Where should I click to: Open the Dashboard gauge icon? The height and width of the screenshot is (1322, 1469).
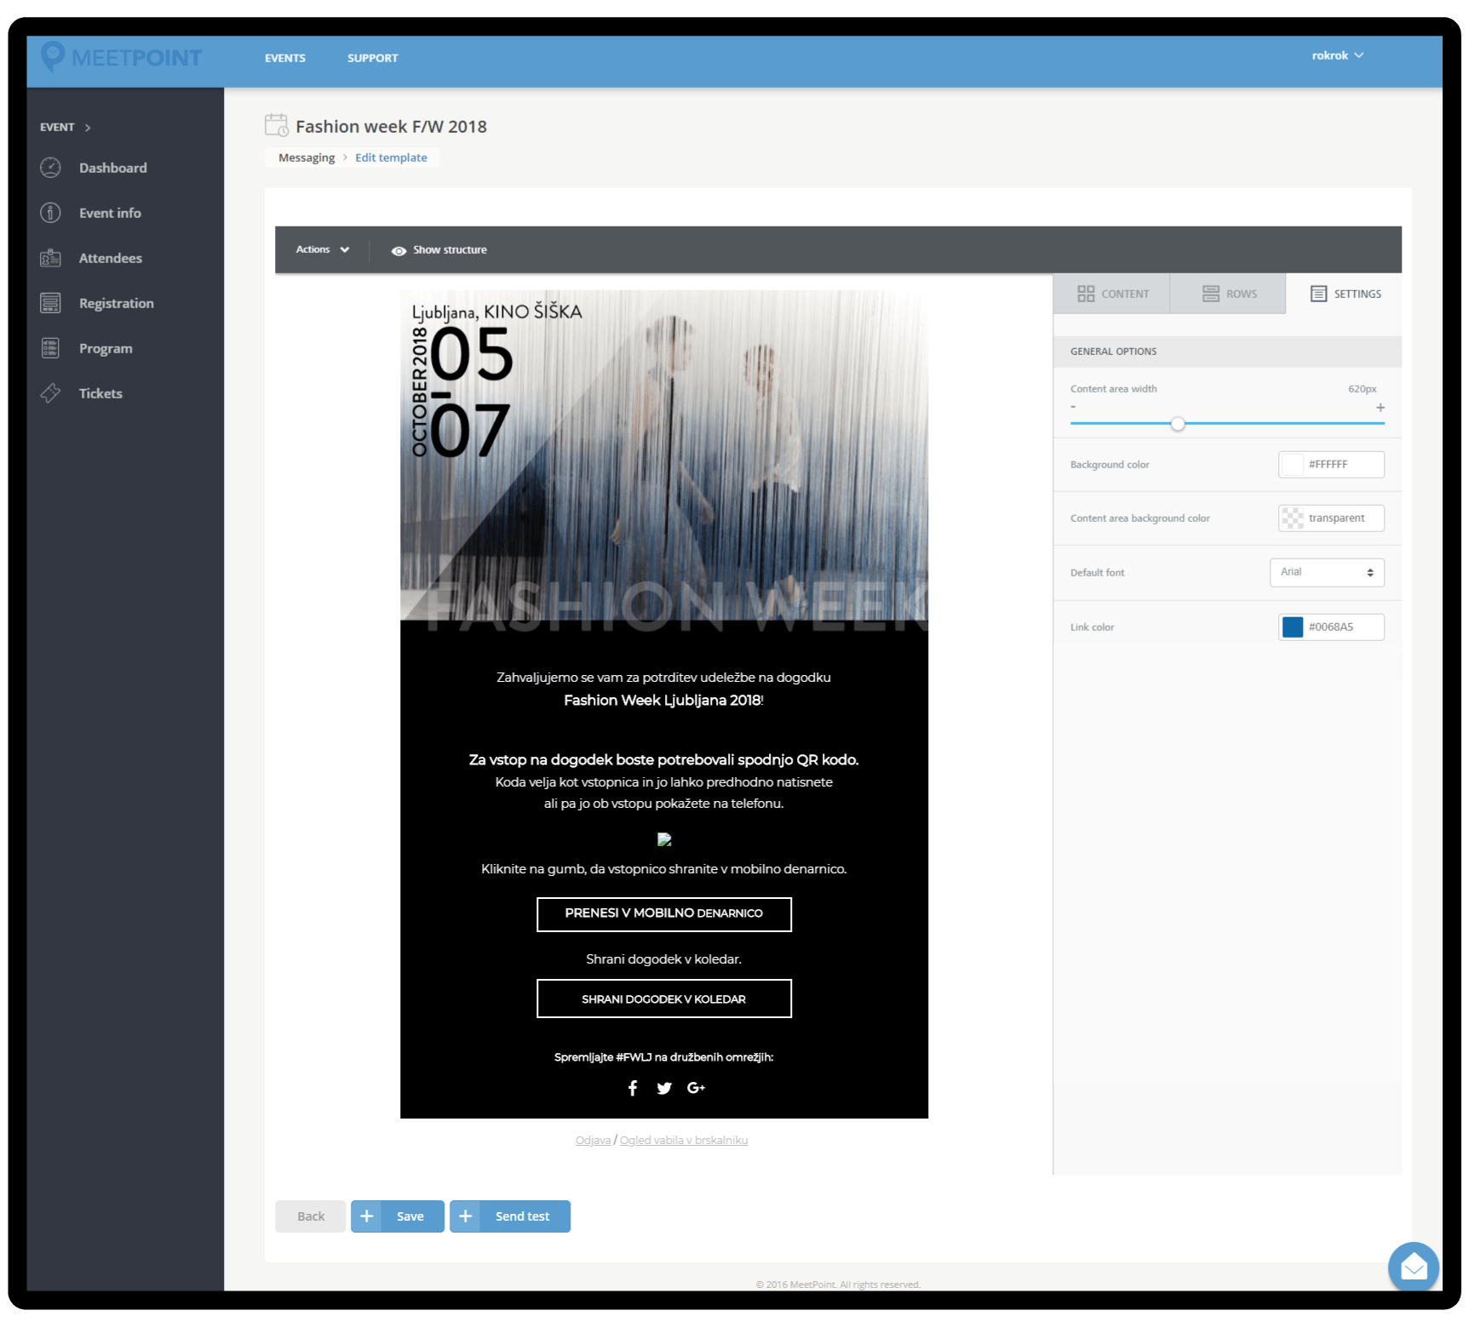click(51, 168)
